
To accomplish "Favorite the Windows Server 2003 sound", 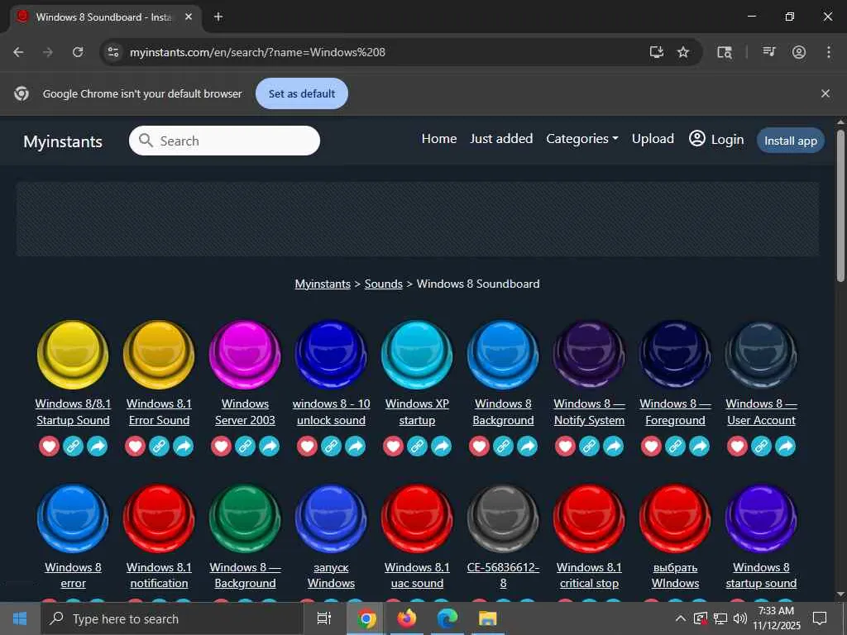I will pos(221,446).
